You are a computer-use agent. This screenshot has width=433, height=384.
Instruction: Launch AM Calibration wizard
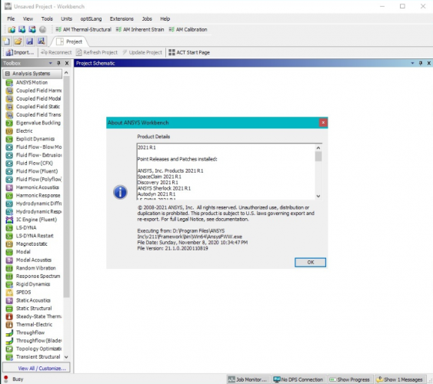pos(188,29)
